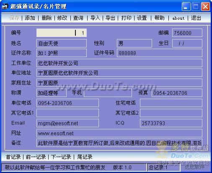This screenshot has height=173, width=212.
Task: Click 删除 to delete the record
Action: pos(47,18)
